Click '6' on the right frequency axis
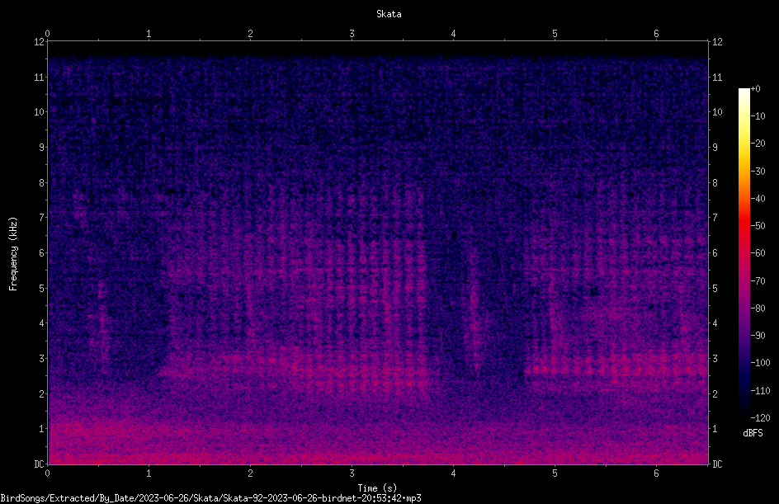The height and width of the screenshot is (504, 779). [715, 252]
